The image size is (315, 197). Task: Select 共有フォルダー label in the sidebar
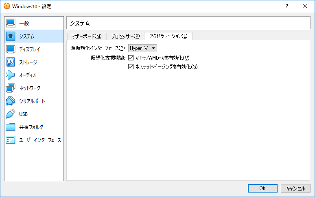click(33, 127)
